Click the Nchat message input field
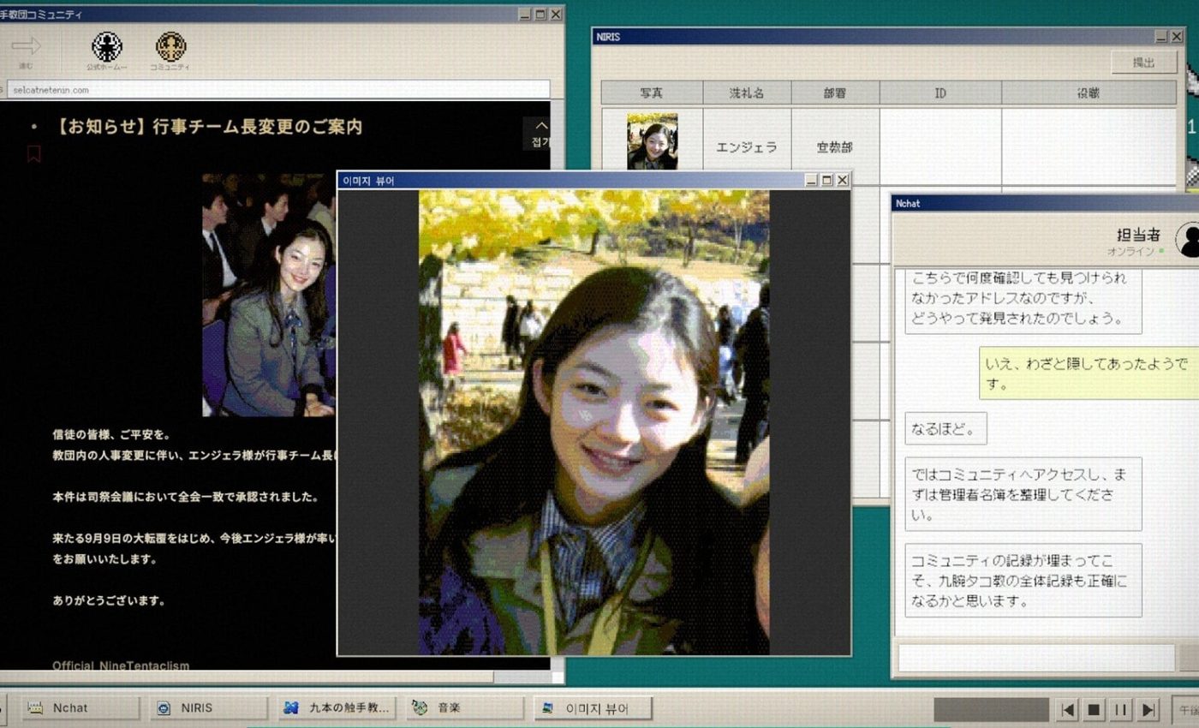 click(x=1036, y=658)
